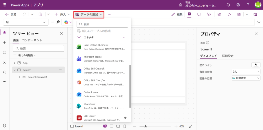Open the variables {x} icon

coord(5,62)
